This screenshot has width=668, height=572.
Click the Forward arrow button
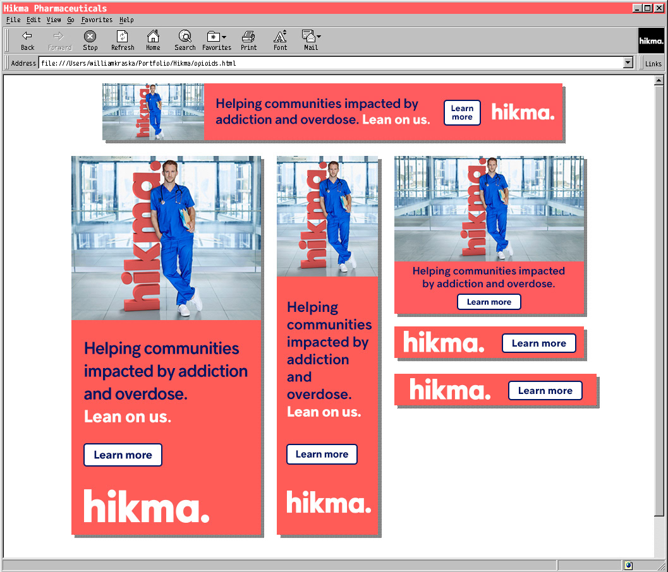(x=59, y=40)
